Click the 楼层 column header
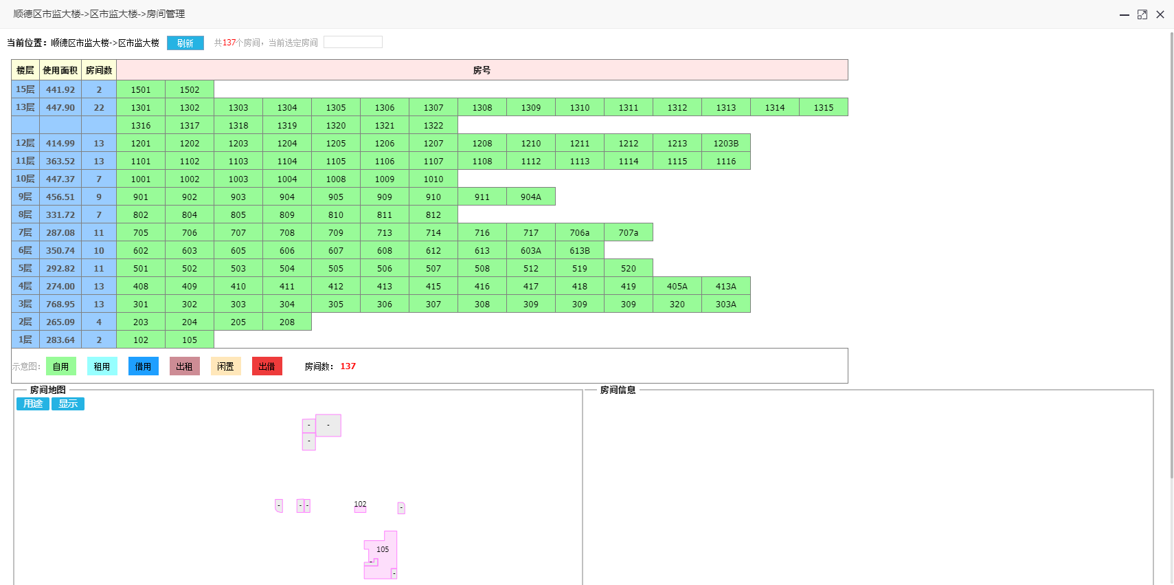Screen dimensions: 1174x585 [x=25, y=70]
